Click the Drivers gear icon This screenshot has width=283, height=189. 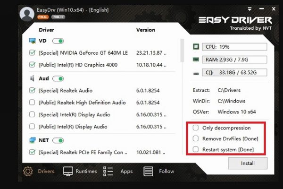pos(28,171)
